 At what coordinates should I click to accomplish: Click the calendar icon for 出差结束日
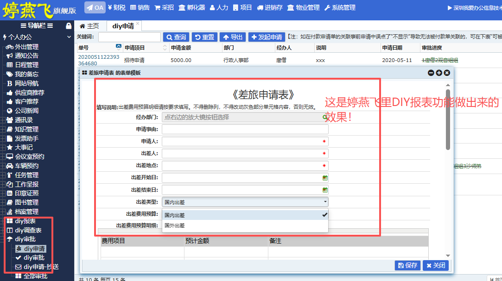pos(325,190)
